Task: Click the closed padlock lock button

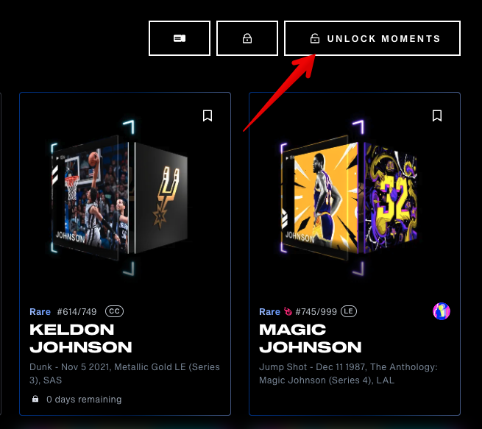Action: click(247, 38)
